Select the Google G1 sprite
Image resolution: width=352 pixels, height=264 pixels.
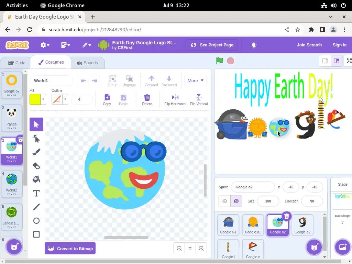(x=228, y=225)
